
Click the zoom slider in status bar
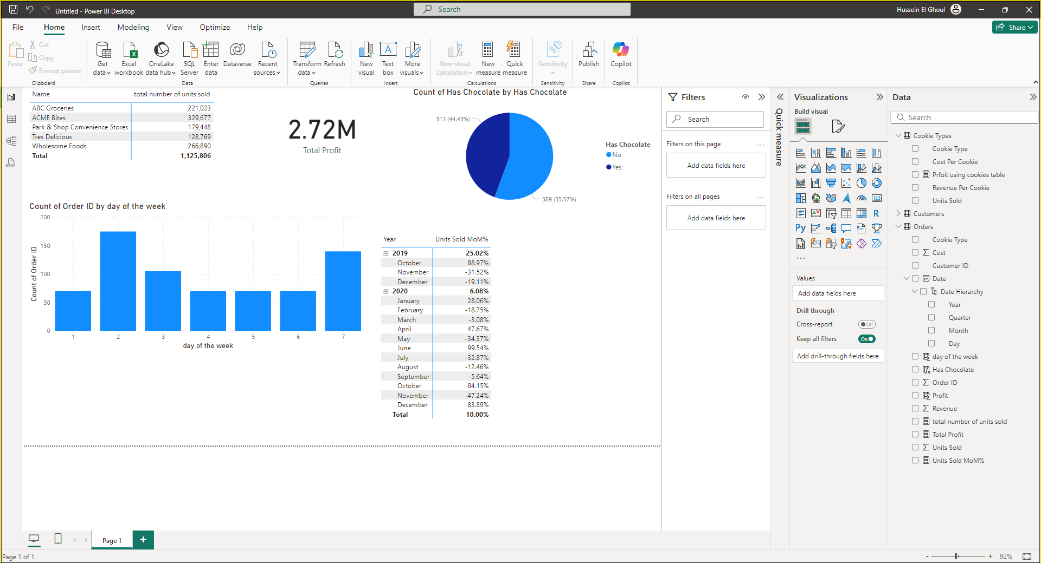click(x=956, y=557)
